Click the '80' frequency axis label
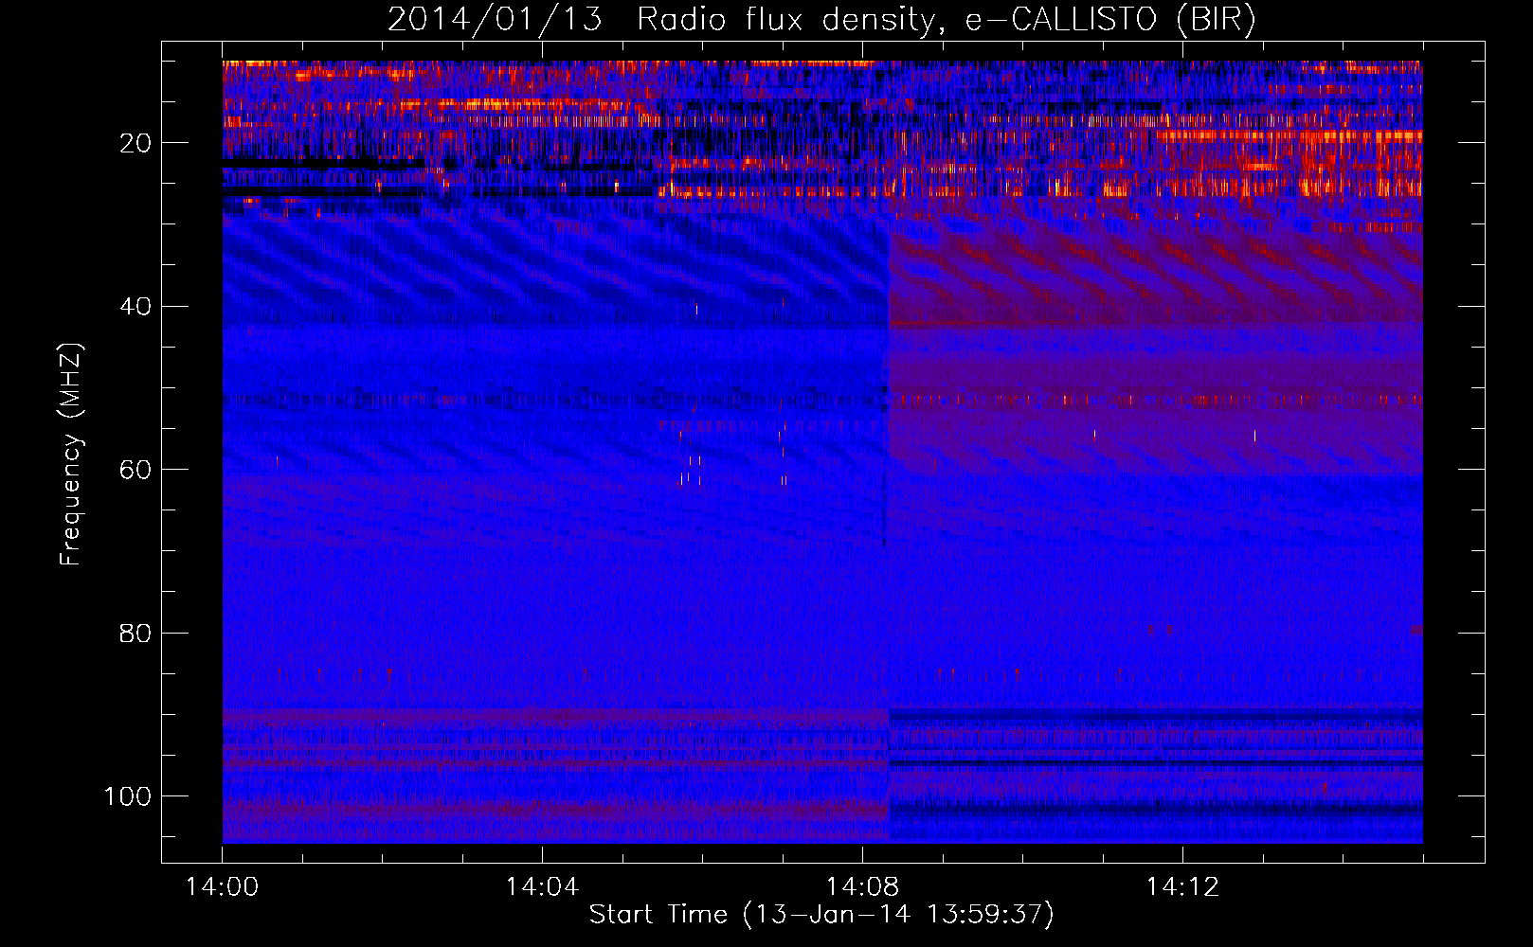 click(x=135, y=633)
